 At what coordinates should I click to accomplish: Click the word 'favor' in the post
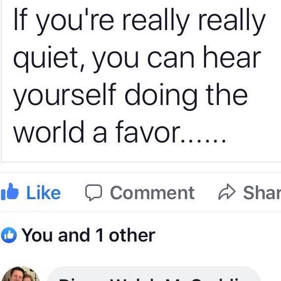point(148,132)
